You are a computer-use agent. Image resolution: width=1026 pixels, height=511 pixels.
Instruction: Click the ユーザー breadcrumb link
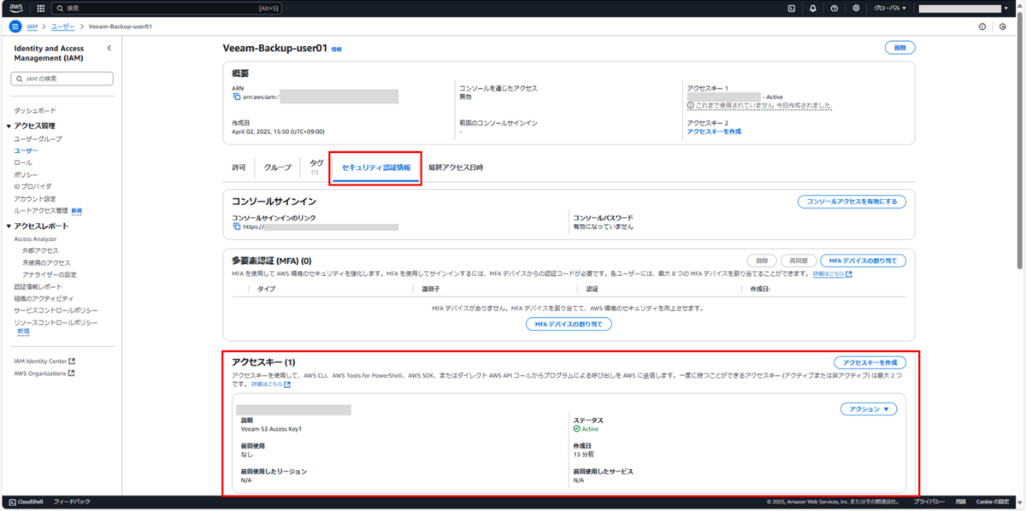coord(62,26)
